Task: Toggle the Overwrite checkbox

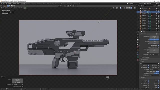Action: (x=148, y=66)
